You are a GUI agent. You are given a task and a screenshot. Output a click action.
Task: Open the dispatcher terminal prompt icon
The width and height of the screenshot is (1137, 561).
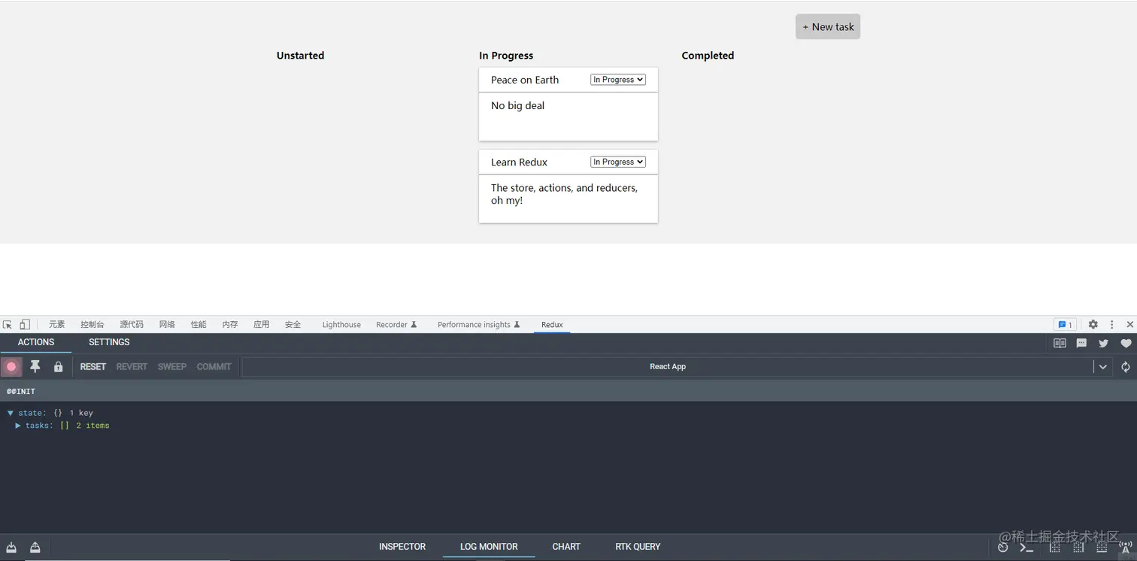1026,547
